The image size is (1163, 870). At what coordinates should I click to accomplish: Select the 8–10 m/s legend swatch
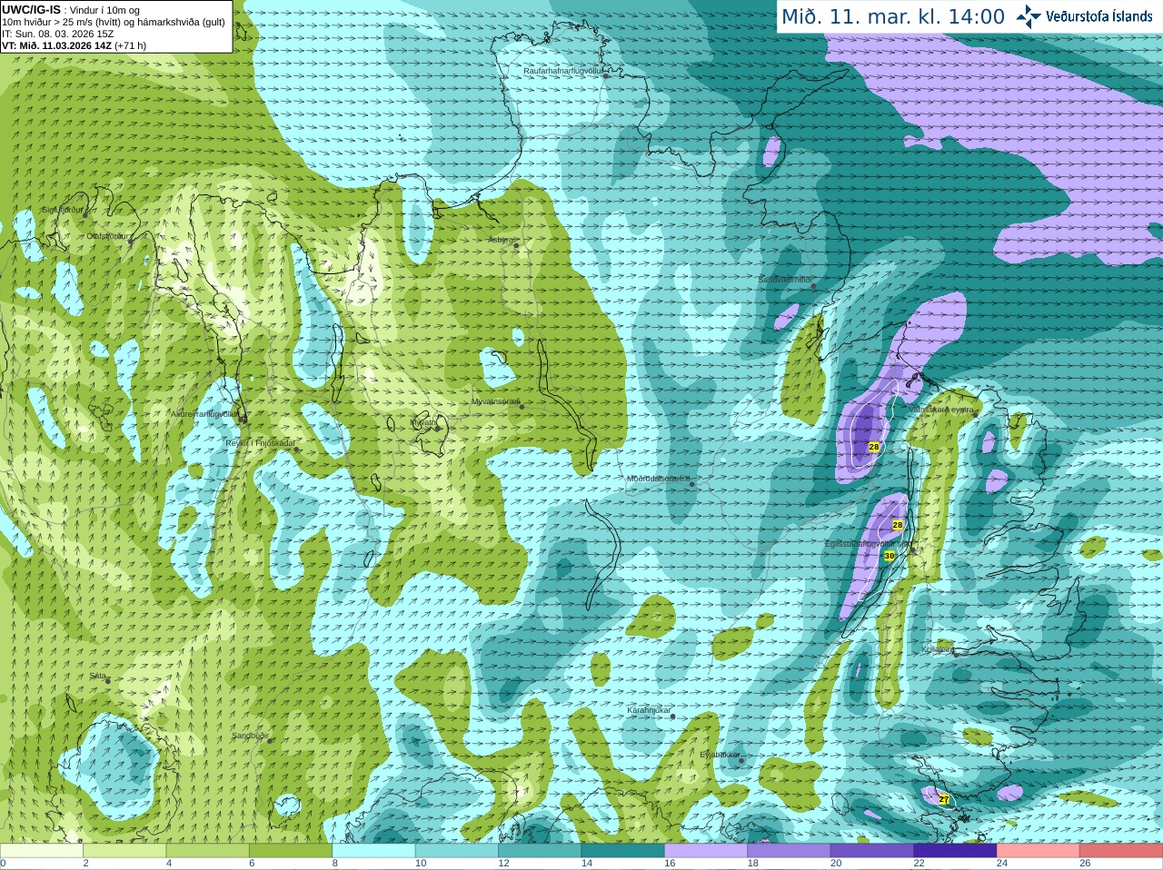374,851
